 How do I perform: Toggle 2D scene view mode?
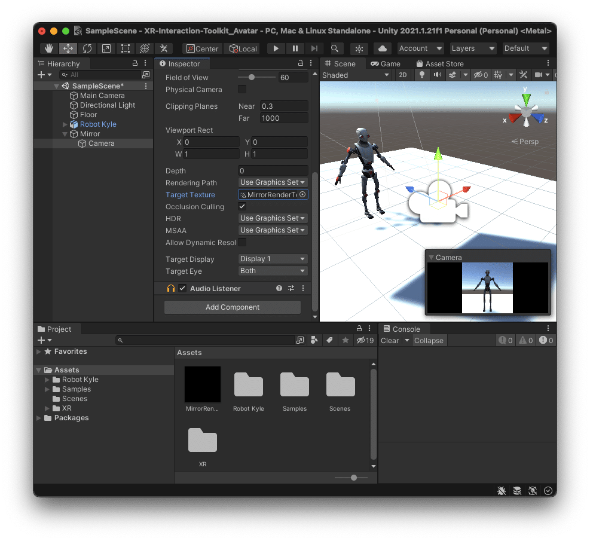[403, 75]
